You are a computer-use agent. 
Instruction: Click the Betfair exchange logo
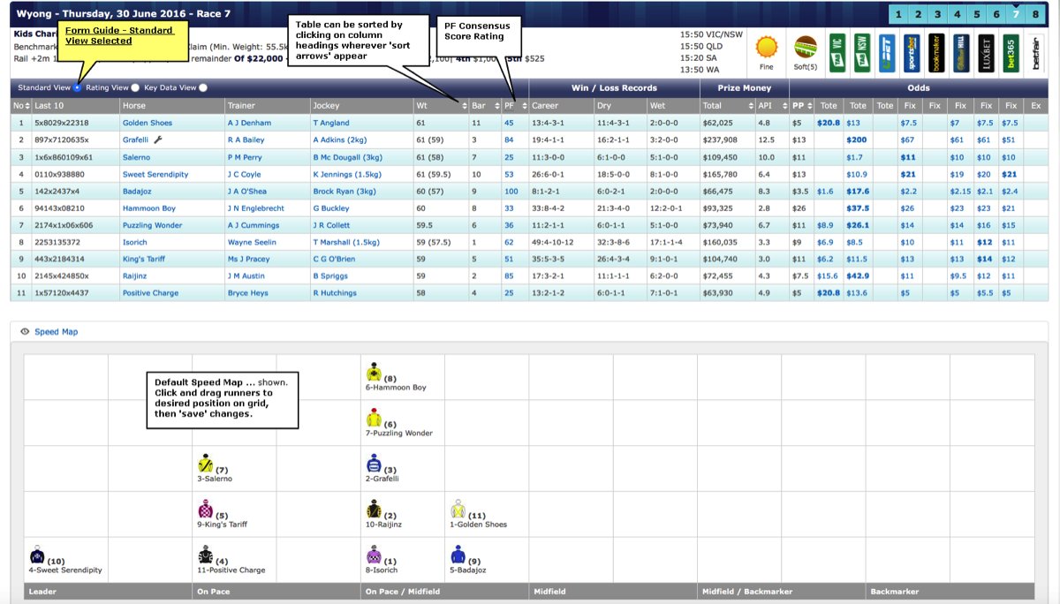pyautogui.click(x=1036, y=53)
